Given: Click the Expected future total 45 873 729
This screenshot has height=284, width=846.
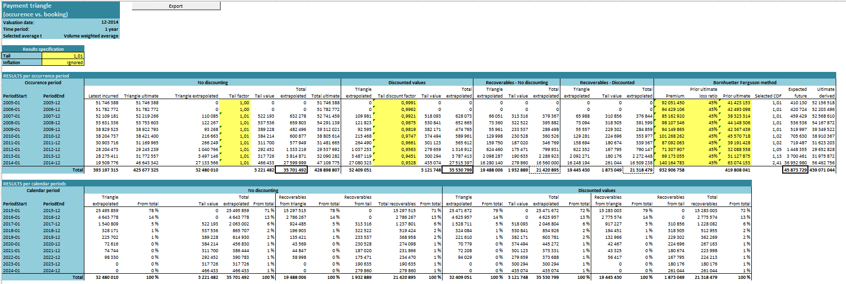Looking at the screenshot, I should pyautogui.click(x=795, y=170).
